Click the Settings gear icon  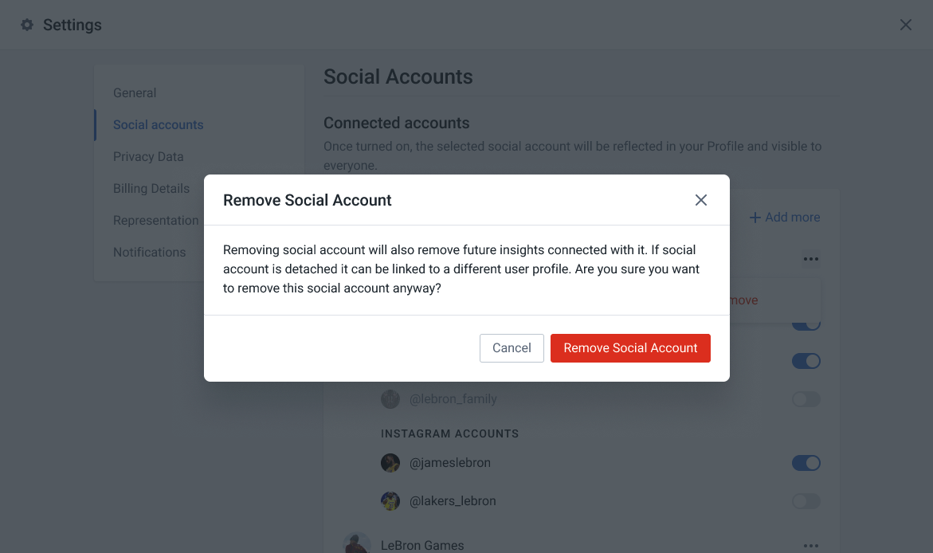click(27, 25)
